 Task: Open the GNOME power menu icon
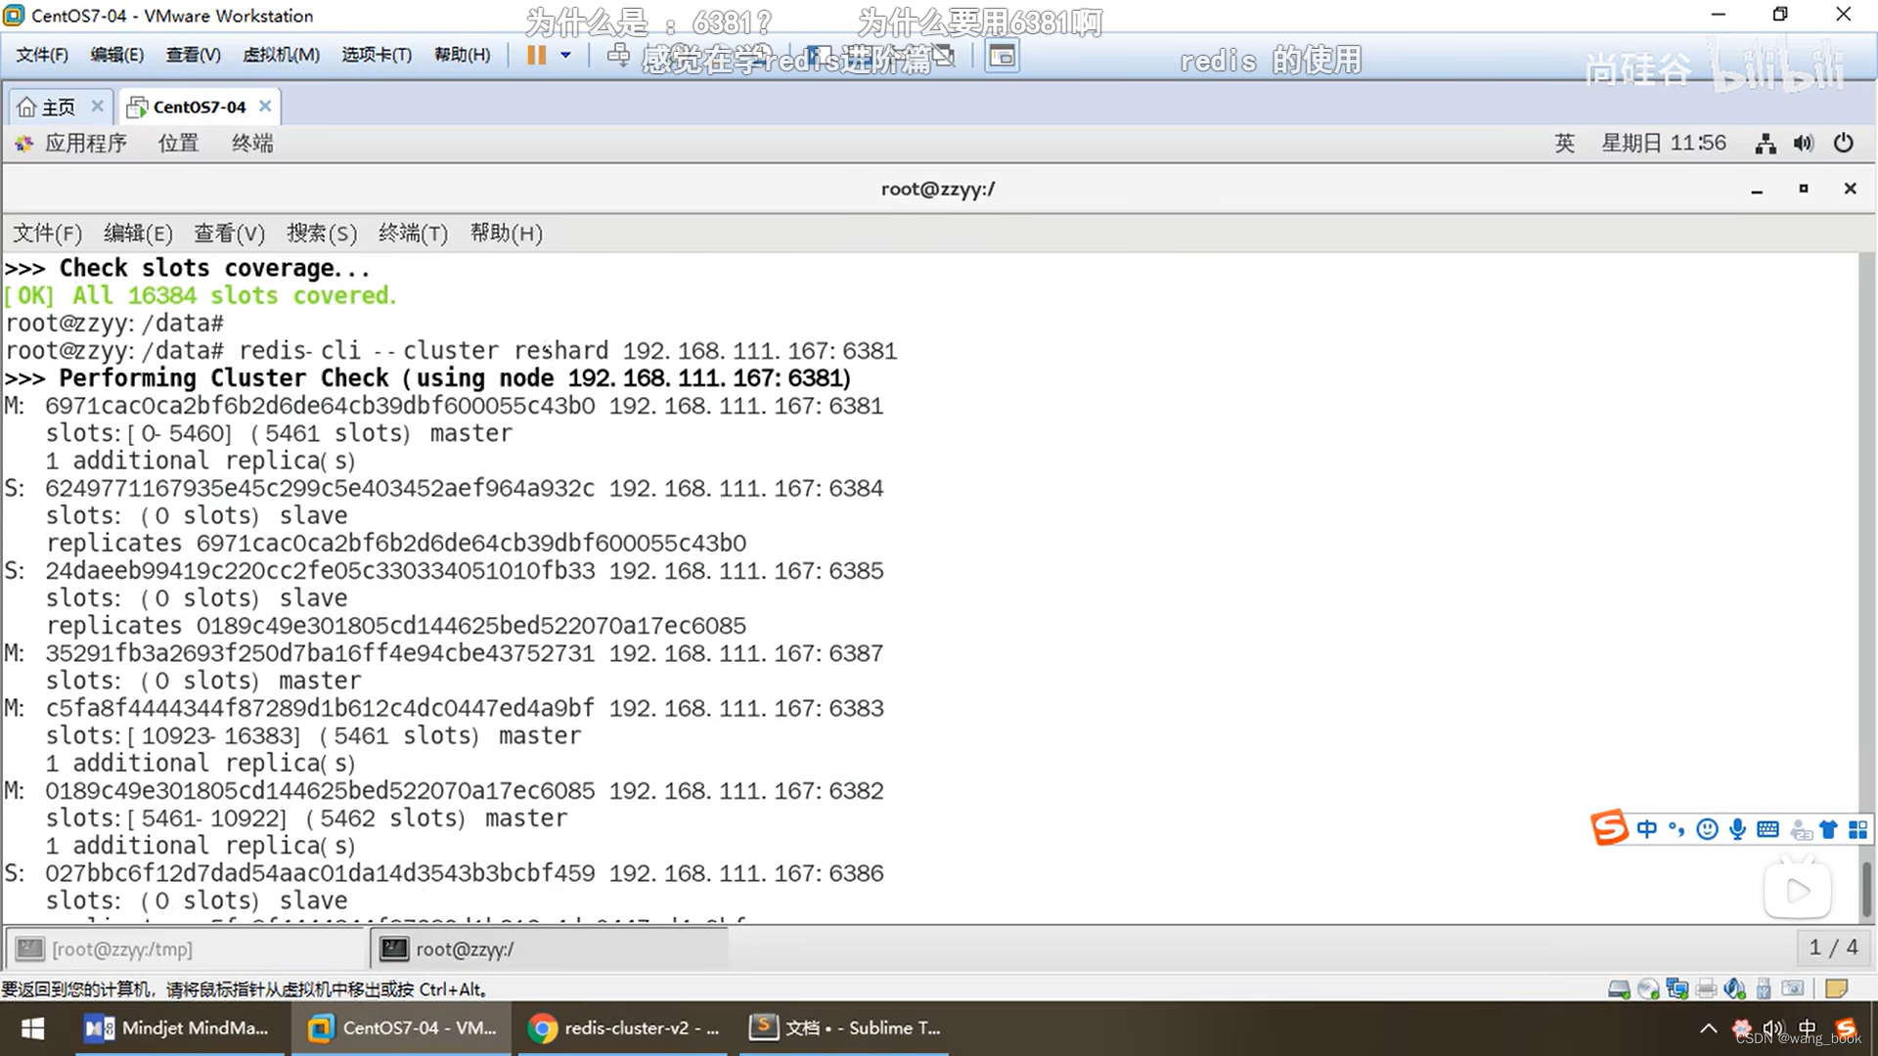coord(1843,144)
